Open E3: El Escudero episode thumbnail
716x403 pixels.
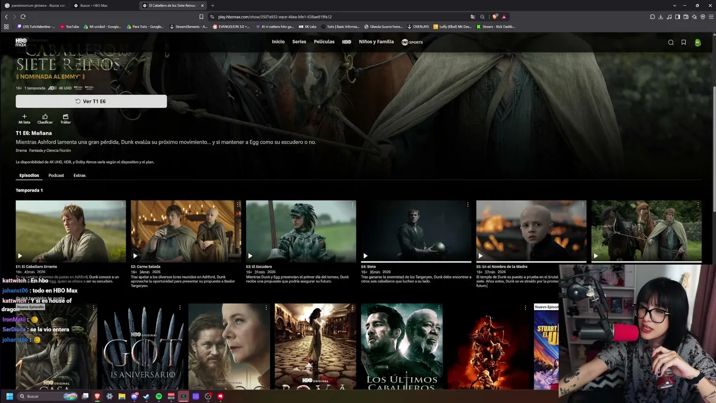click(301, 231)
